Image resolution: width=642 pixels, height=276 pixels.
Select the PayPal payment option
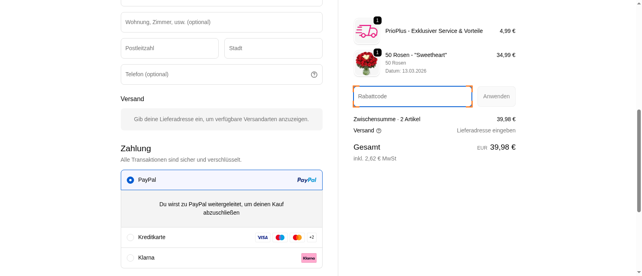(x=130, y=180)
